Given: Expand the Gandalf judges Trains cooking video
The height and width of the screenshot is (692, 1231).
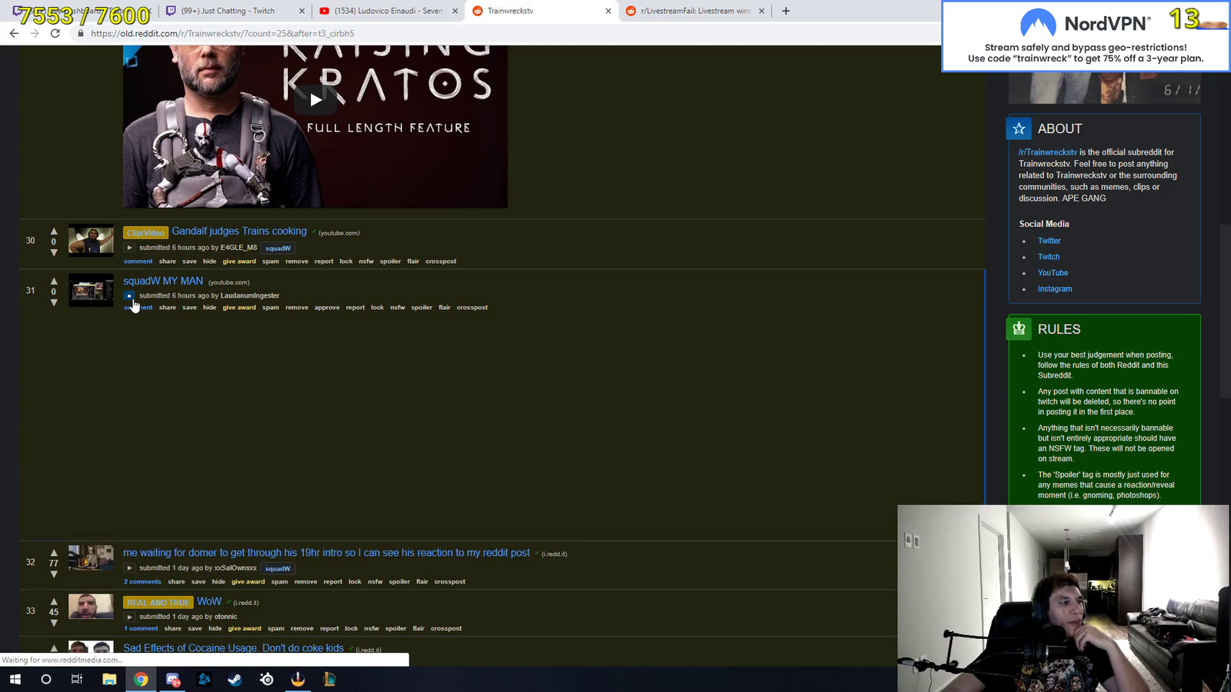Looking at the screenshot, I should coord(129,248).
